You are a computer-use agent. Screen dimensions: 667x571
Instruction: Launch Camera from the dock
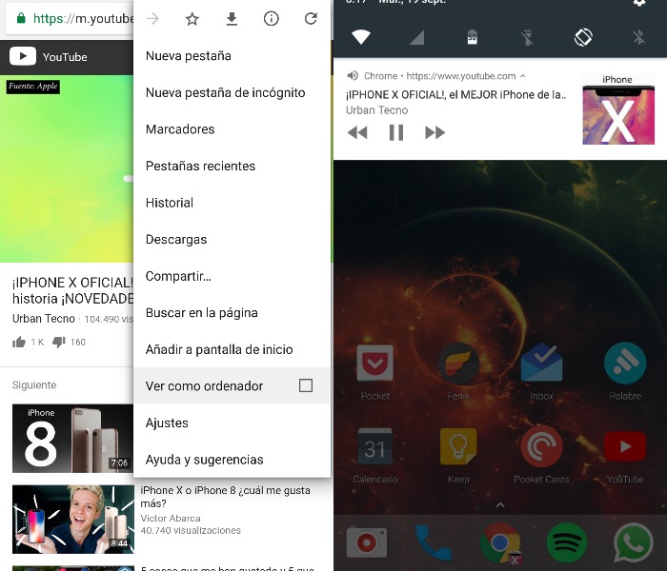click(367, 542)
